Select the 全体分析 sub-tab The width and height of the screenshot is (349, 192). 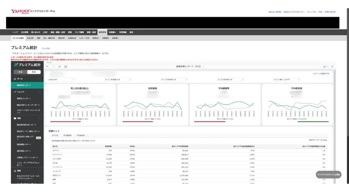pyautogui.click(x=30, y=38)
